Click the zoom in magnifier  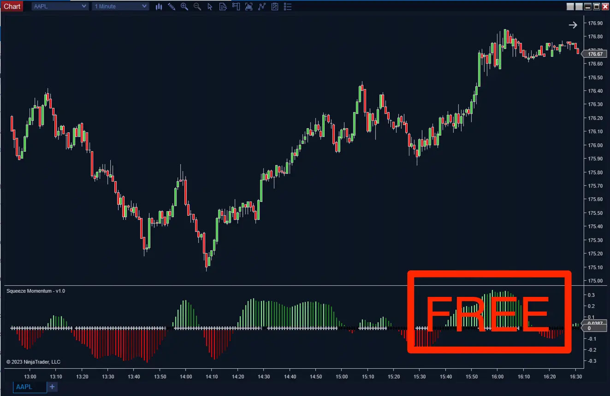[184, 6]
